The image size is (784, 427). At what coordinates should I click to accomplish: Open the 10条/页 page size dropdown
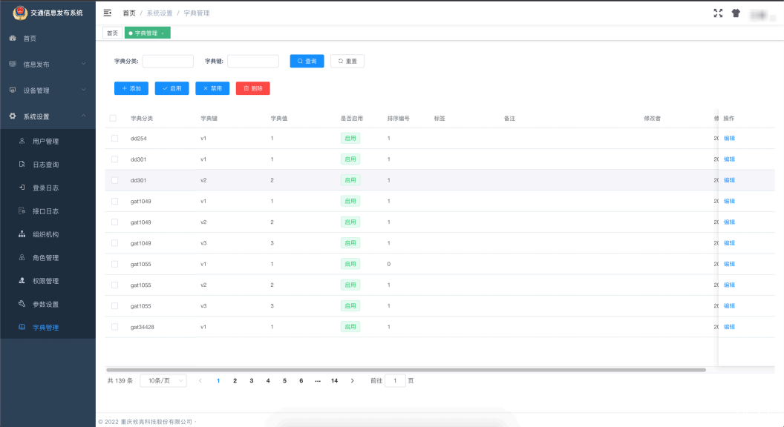(163, 380)
